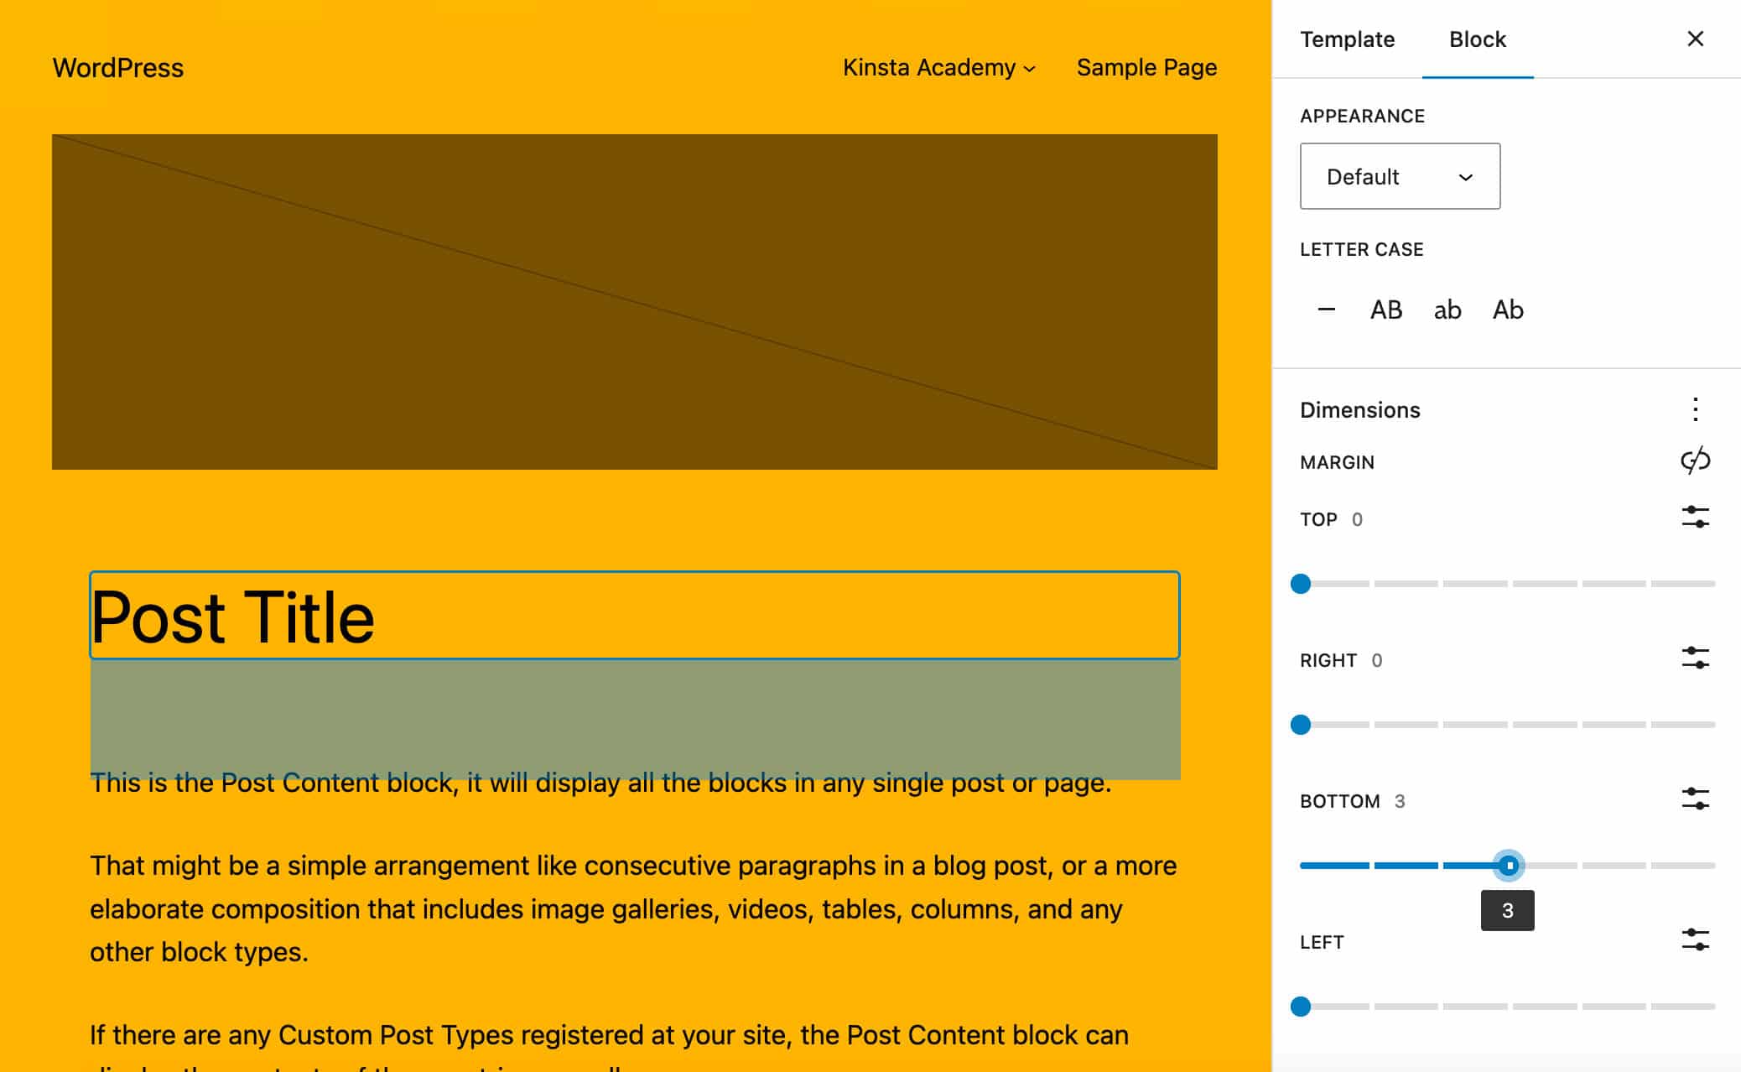This screenshot has width=1741, height=1072.
Task: Click the TOP margin slider controls icon
Action: click(1695, 518)
